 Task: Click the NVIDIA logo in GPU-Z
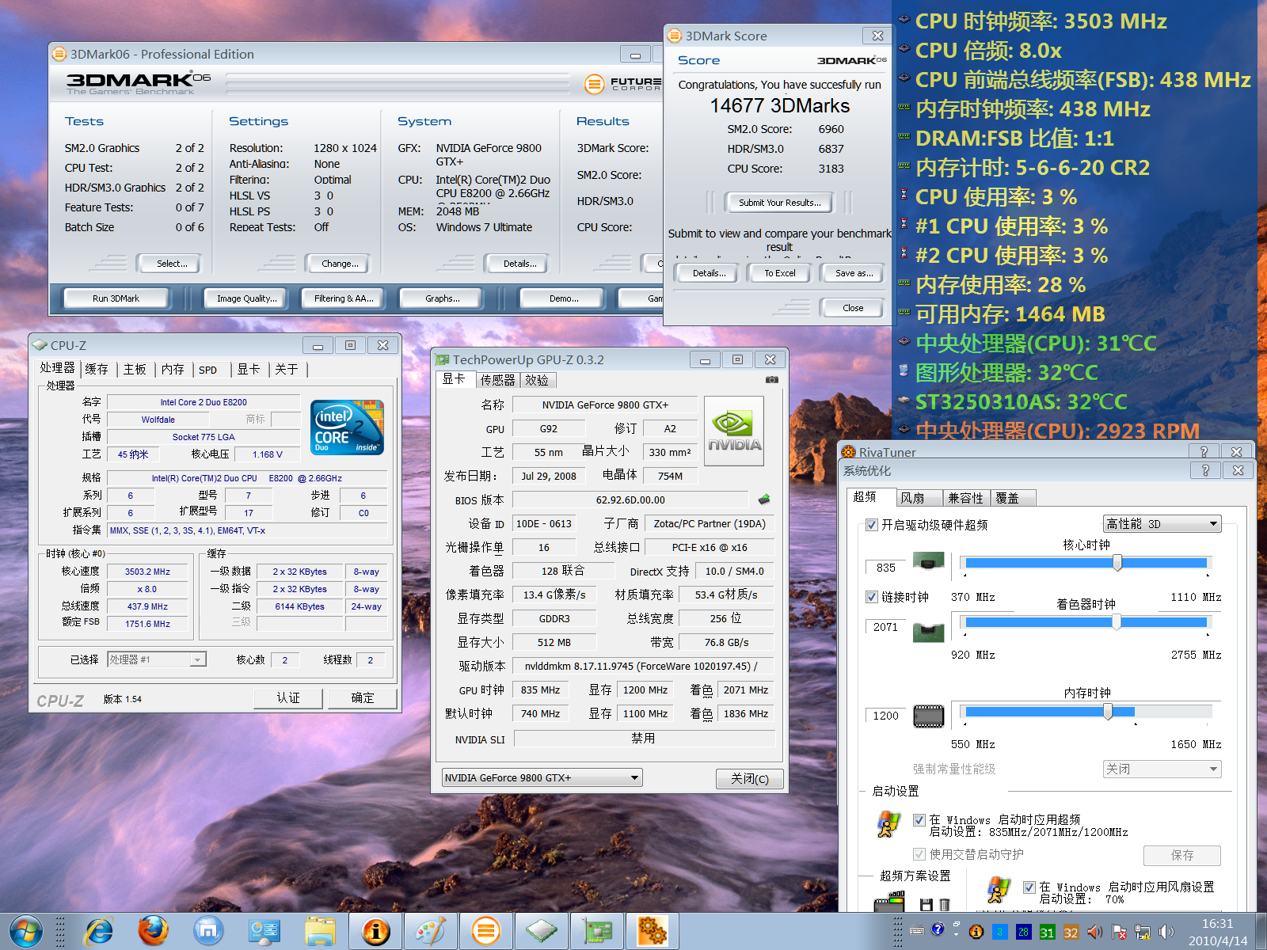(734, 431)
